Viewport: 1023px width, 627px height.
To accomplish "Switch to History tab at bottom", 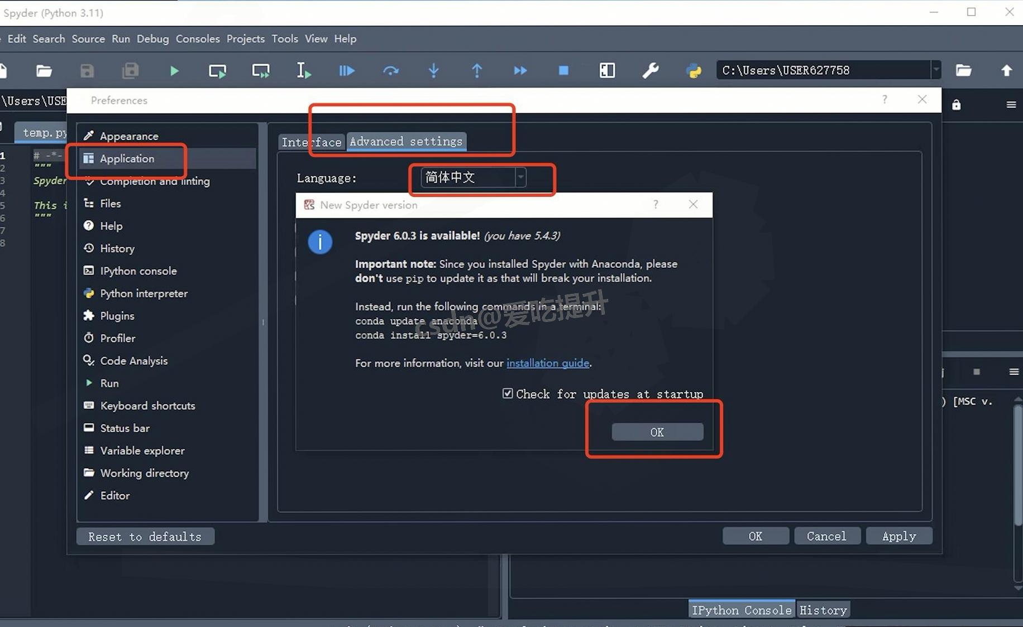I will pos(823,610).
